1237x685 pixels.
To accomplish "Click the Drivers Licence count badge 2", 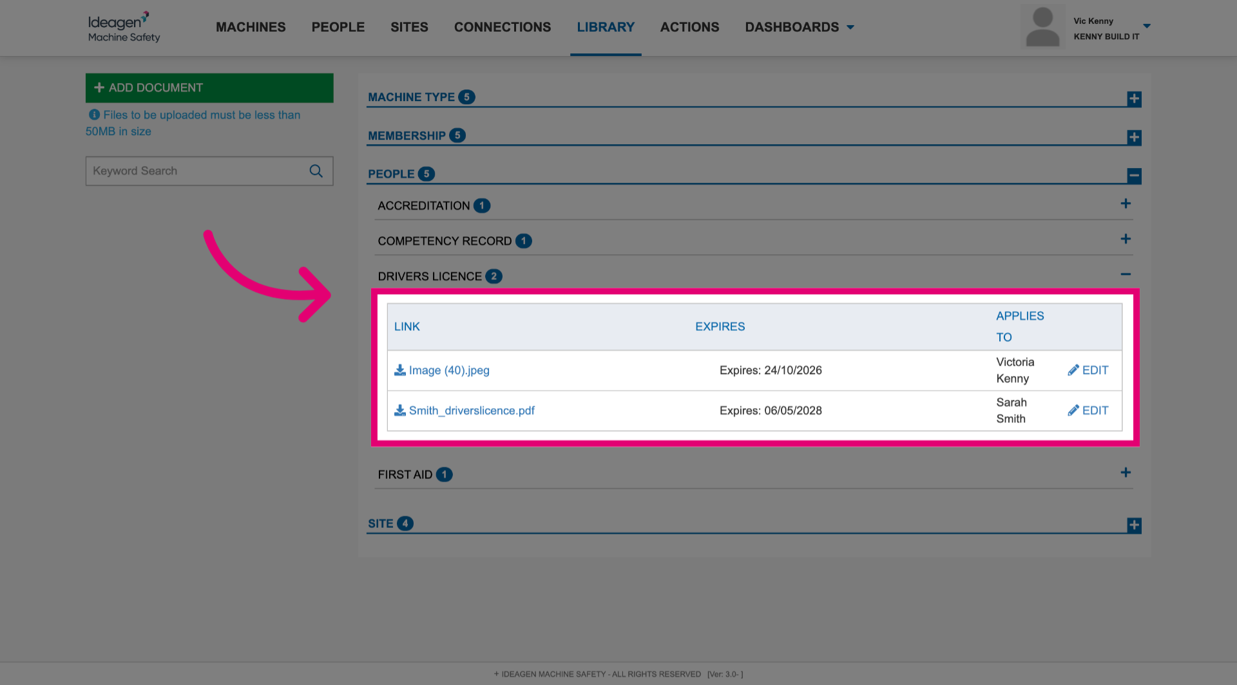I will point(494,276).
